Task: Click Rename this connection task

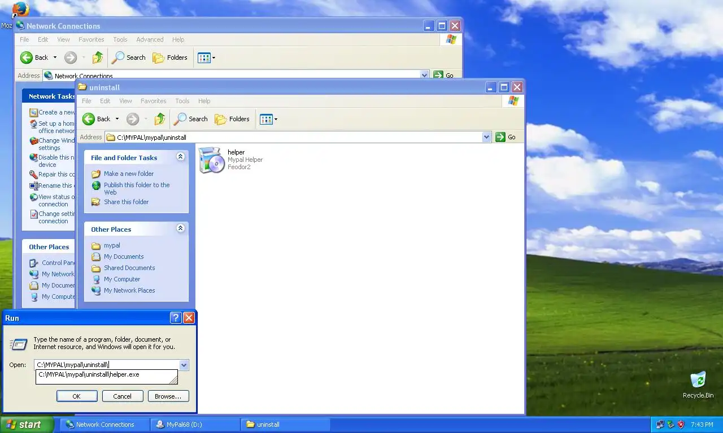Action: click(x=52, y=185)
